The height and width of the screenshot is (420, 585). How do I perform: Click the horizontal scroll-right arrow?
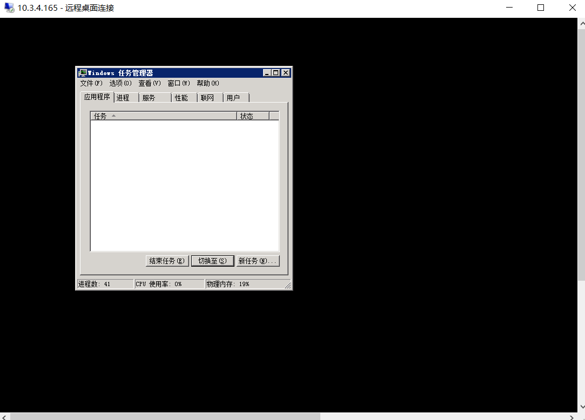pyautogui.click(x=572, y=416)
